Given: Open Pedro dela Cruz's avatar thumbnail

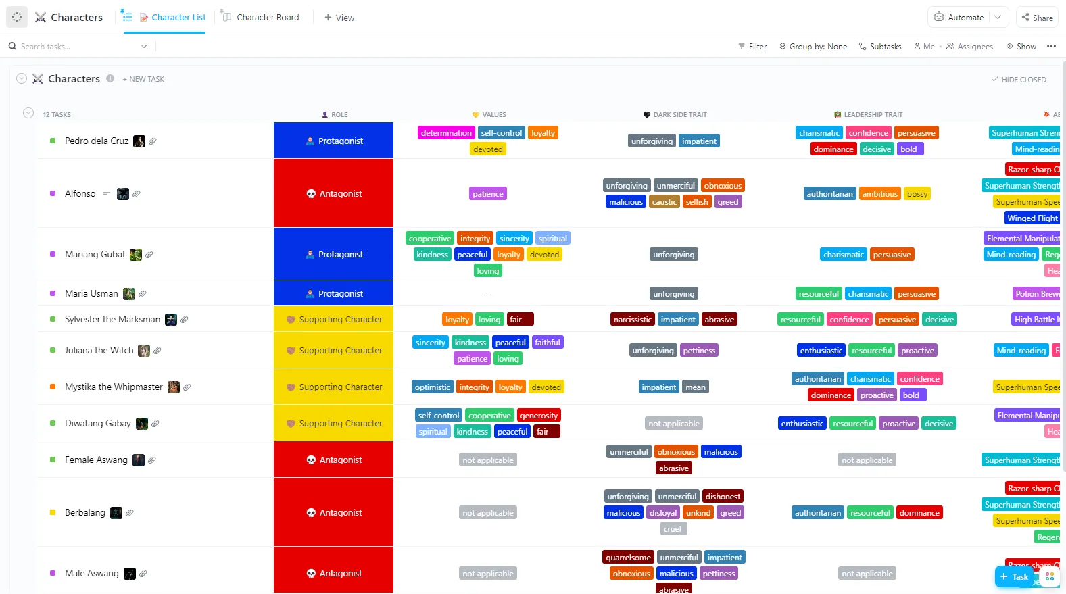Looking at the screenshot, I should point(139,141).
